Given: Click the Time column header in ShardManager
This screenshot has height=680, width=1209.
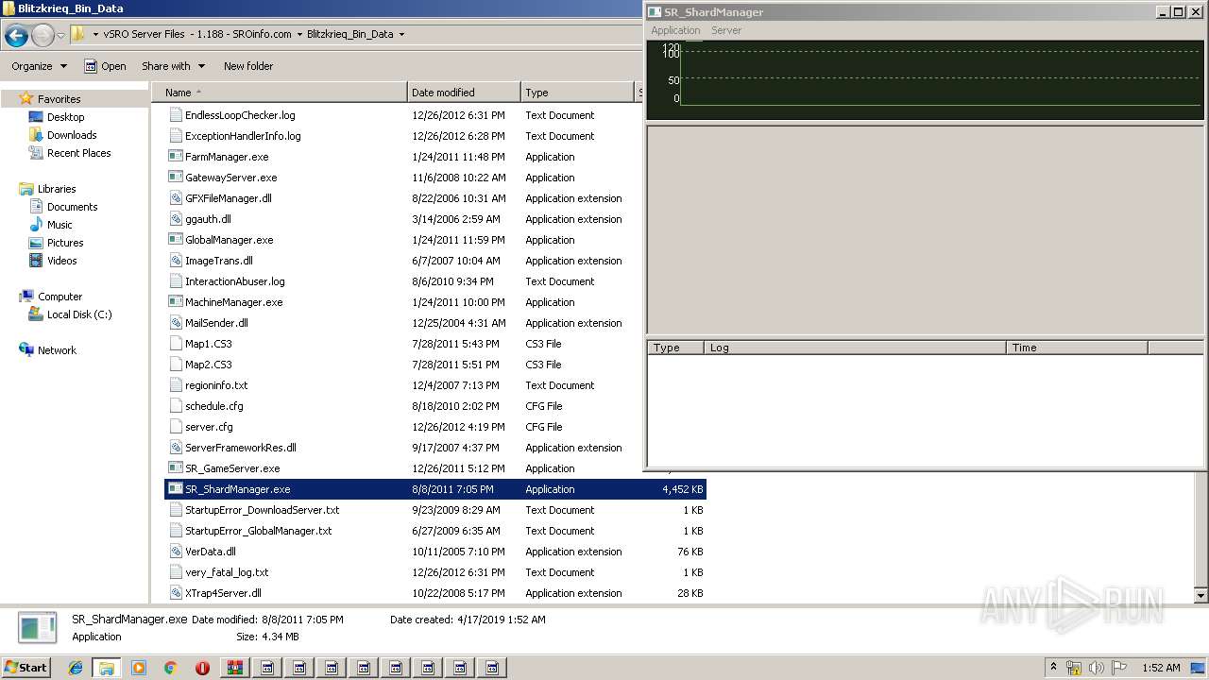Looking at the screenshot, I should point(1077,348).
